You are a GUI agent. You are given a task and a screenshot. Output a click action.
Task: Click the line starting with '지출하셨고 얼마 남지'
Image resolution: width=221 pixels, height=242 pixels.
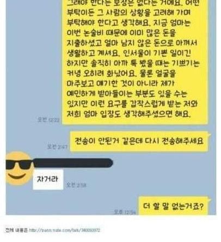(132, 43)
